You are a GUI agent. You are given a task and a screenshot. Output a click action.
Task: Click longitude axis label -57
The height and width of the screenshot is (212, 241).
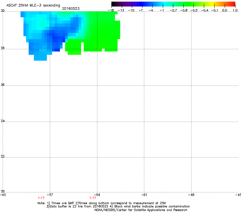click(x=50, y=195)
